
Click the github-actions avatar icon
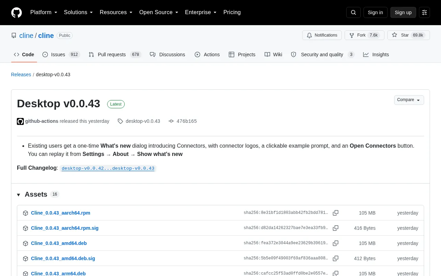coord(20,121)
